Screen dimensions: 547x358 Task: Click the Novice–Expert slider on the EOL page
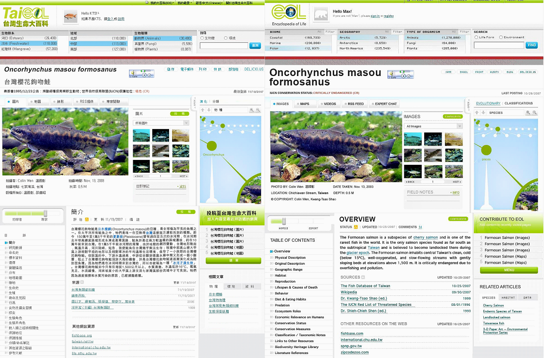pos(284,221)
